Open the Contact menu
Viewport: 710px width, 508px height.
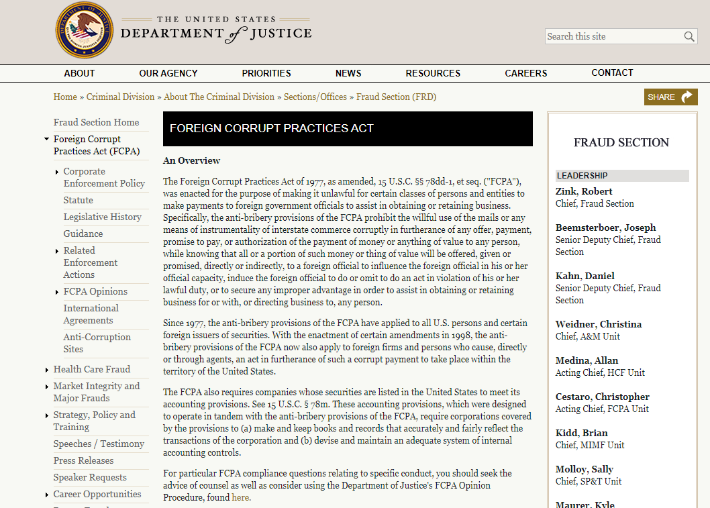pos(612,73)
